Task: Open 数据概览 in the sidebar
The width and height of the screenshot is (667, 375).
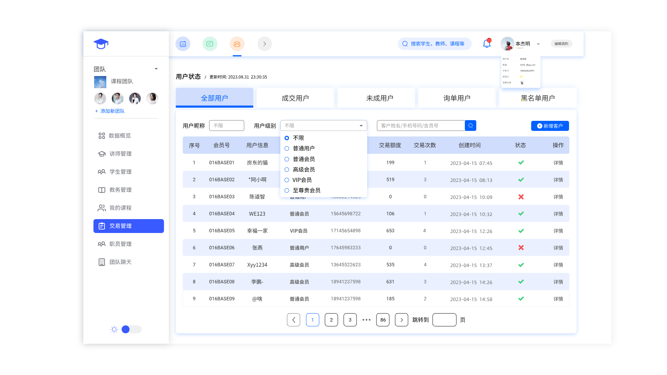Action: tap(120, 136)
